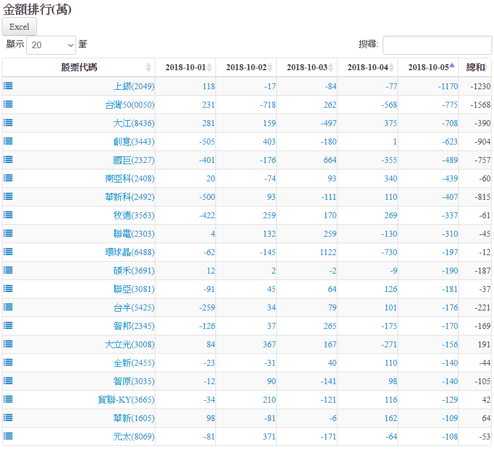Toggle sort order on 2018-10-05 column
Viewport: 494px width, 449px height.
tap(429, 68)
